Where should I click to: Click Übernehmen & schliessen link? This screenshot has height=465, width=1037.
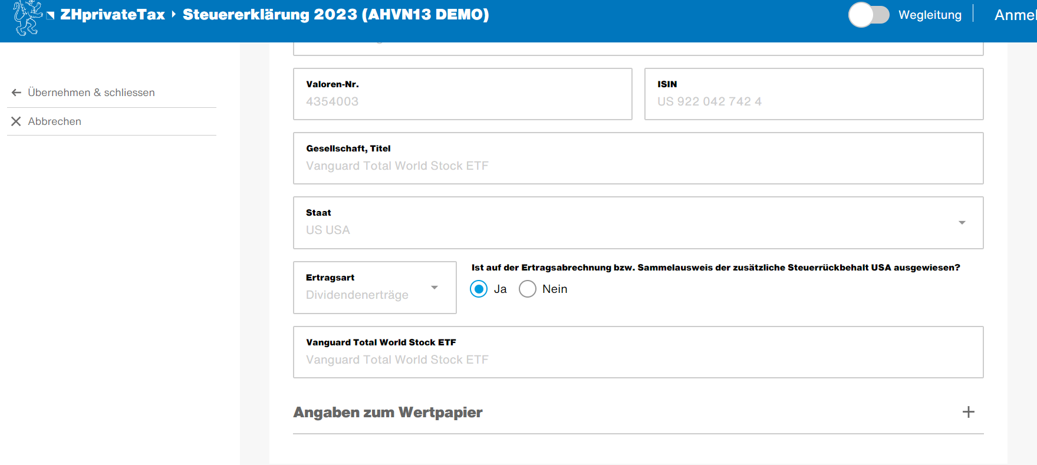(91, 93)
